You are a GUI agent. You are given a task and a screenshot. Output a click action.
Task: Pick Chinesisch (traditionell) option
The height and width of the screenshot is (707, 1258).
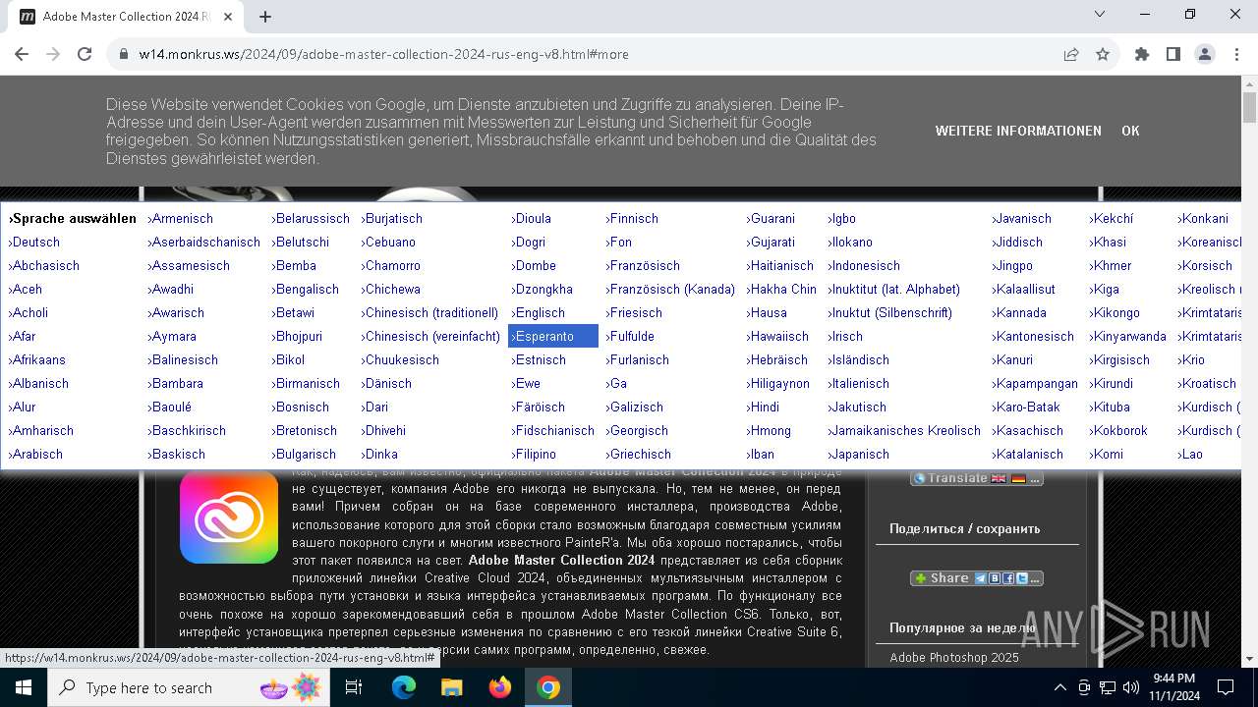pyautogui.click(x=430, y=312)
